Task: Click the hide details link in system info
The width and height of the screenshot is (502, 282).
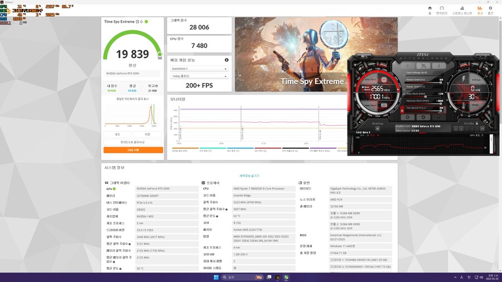Action: pyautogui.click(x=249, y=176)
